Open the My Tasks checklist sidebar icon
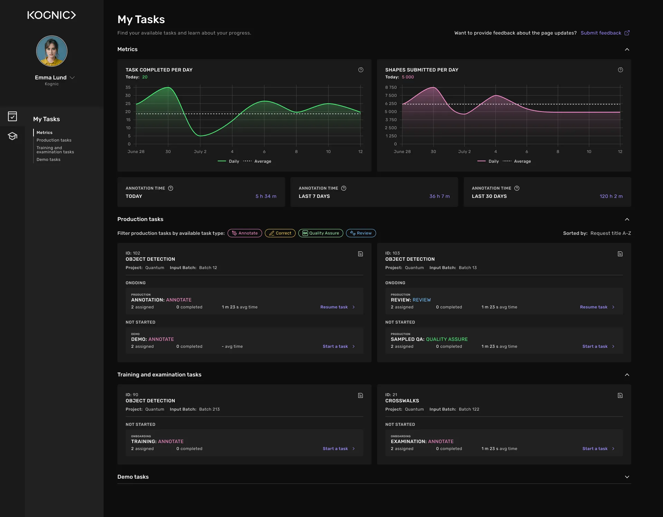Image resolution: width=663 pixels, height=517 pixels. 12,116
